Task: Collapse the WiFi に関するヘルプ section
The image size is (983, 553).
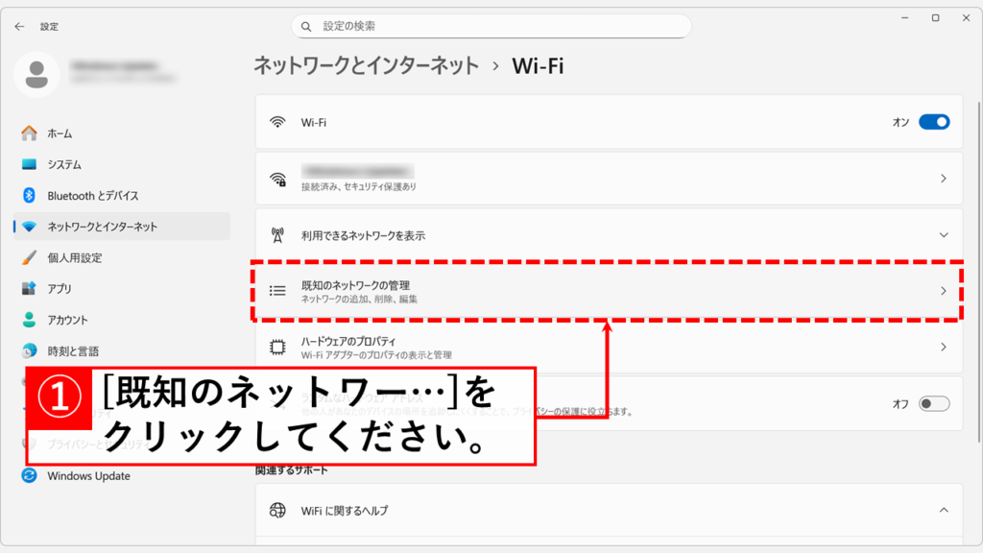Action: (x=944, y=510)
